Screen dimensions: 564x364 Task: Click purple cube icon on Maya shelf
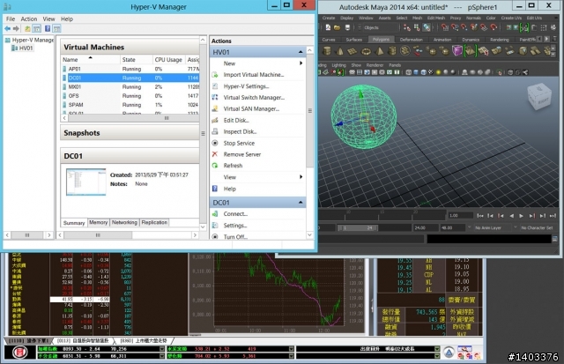456,51
